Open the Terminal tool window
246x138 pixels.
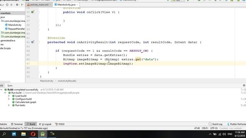[17, 124]
